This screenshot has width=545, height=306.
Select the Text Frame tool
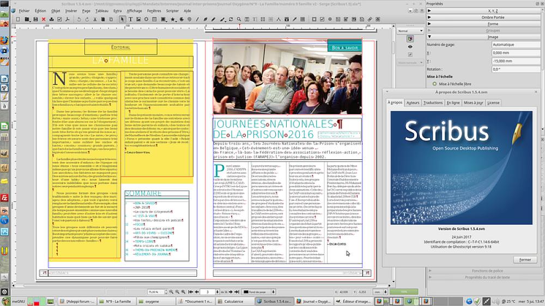131,20
